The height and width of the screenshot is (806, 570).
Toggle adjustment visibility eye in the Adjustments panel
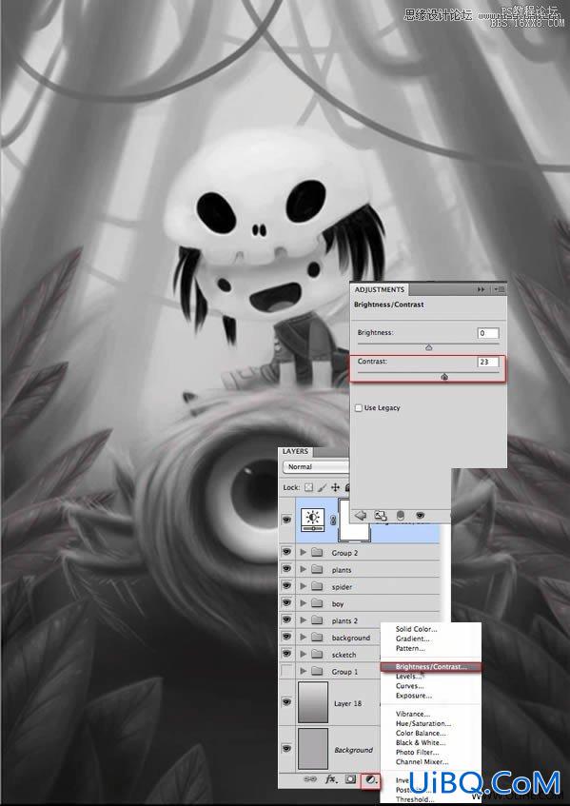click(421, 515)
